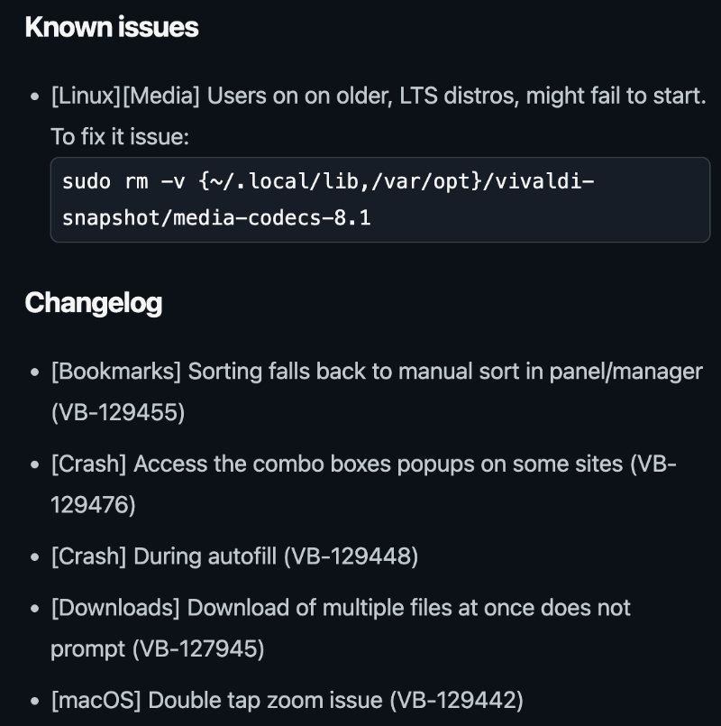721x726 pixels.
Task: Click the sudo rm command code block
Action: [x=380, y=199]
